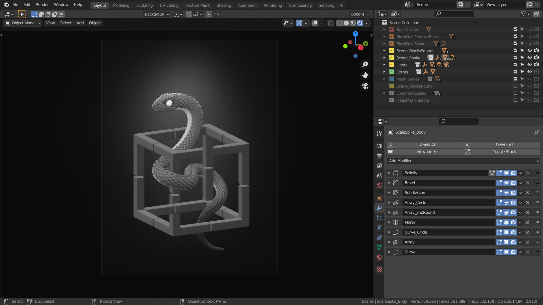Switch to the Shading workspace tab
This screenshot has height=305, width=543.
223,5
